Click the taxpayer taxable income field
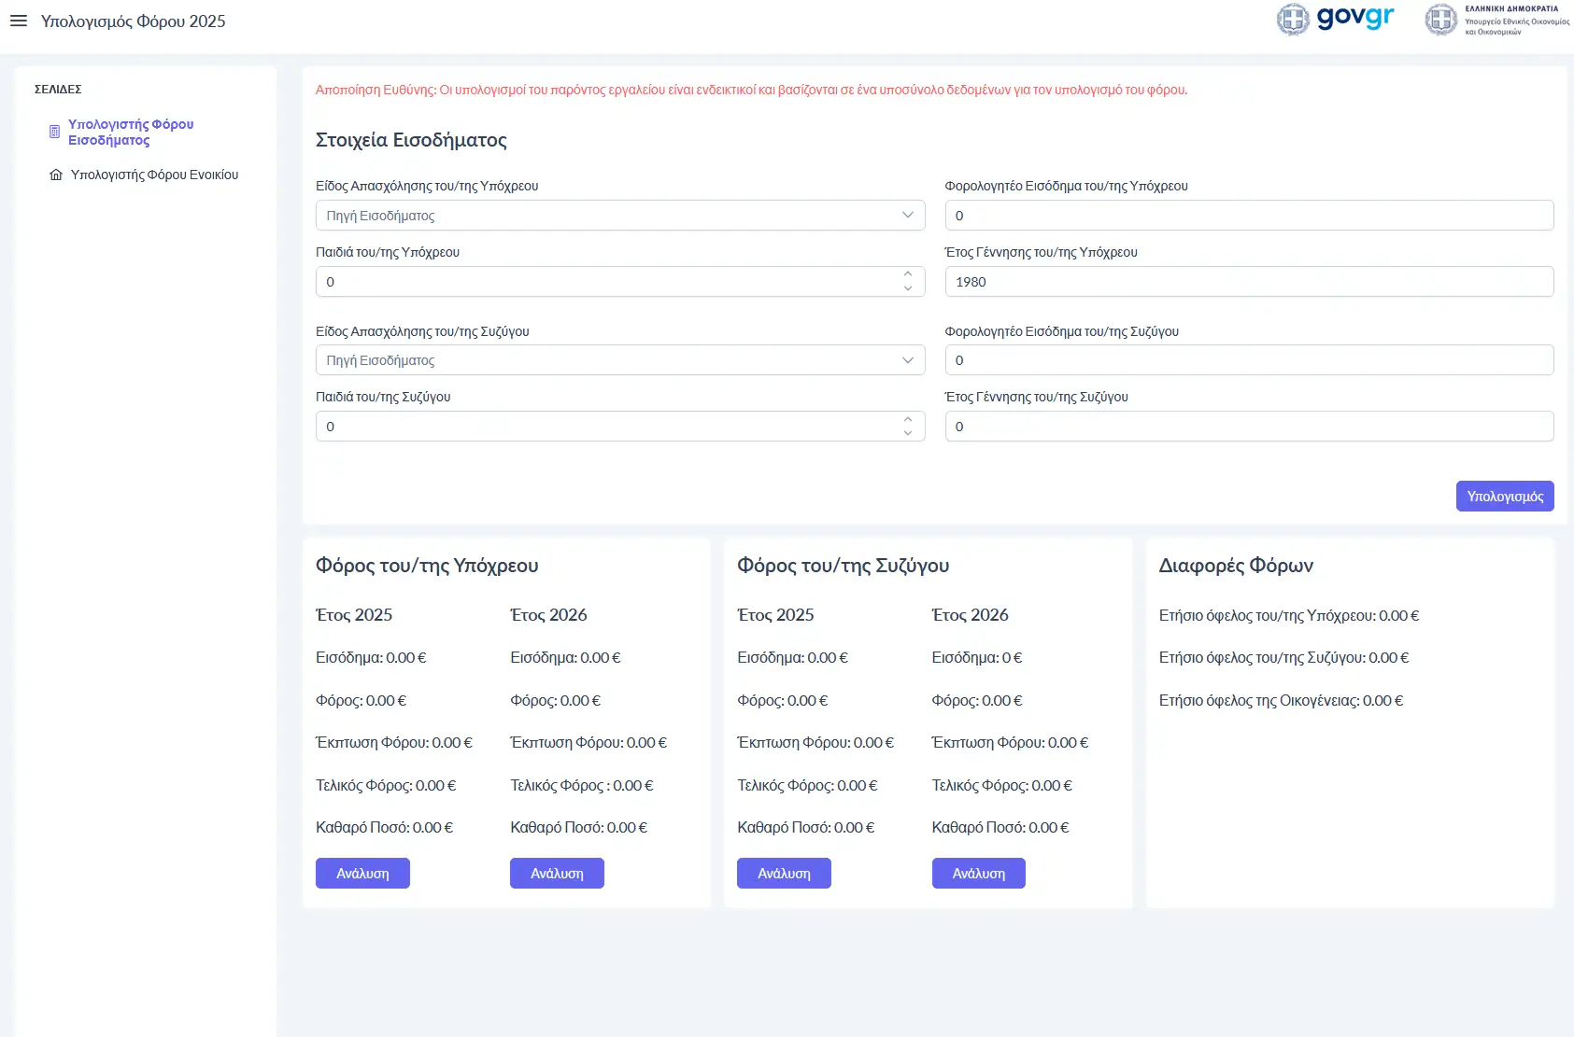The width and height of the screenshot is (1574, 1037). coord(1248,216)
